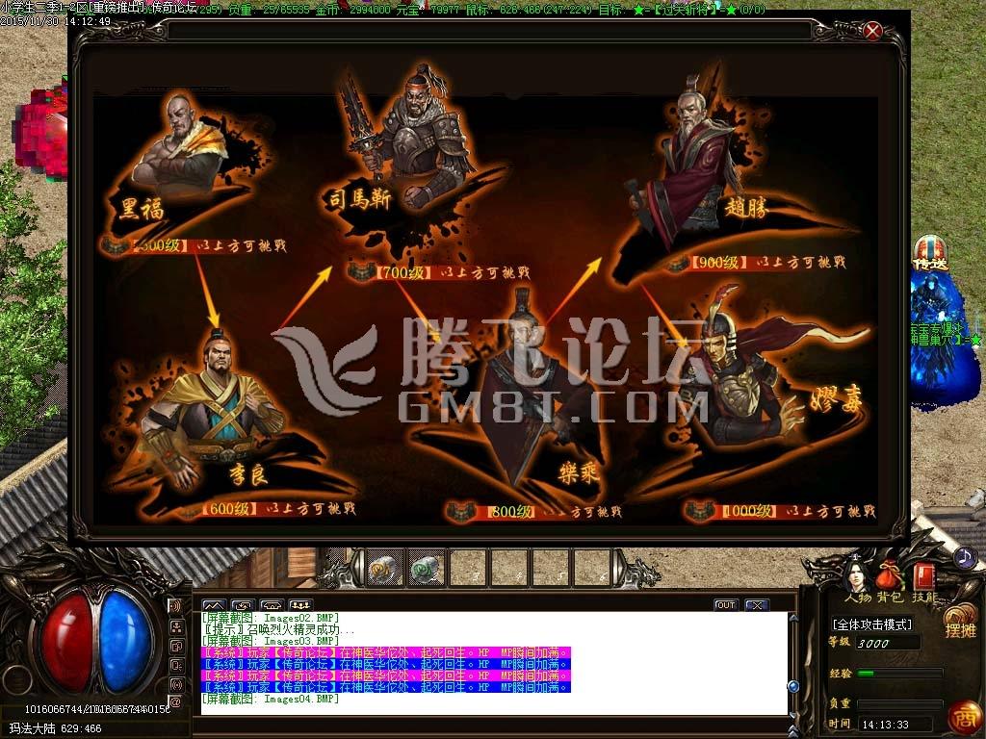Screen dimensions: 986x739
Task: Click the @ whisper channel button
Action: 177,702
